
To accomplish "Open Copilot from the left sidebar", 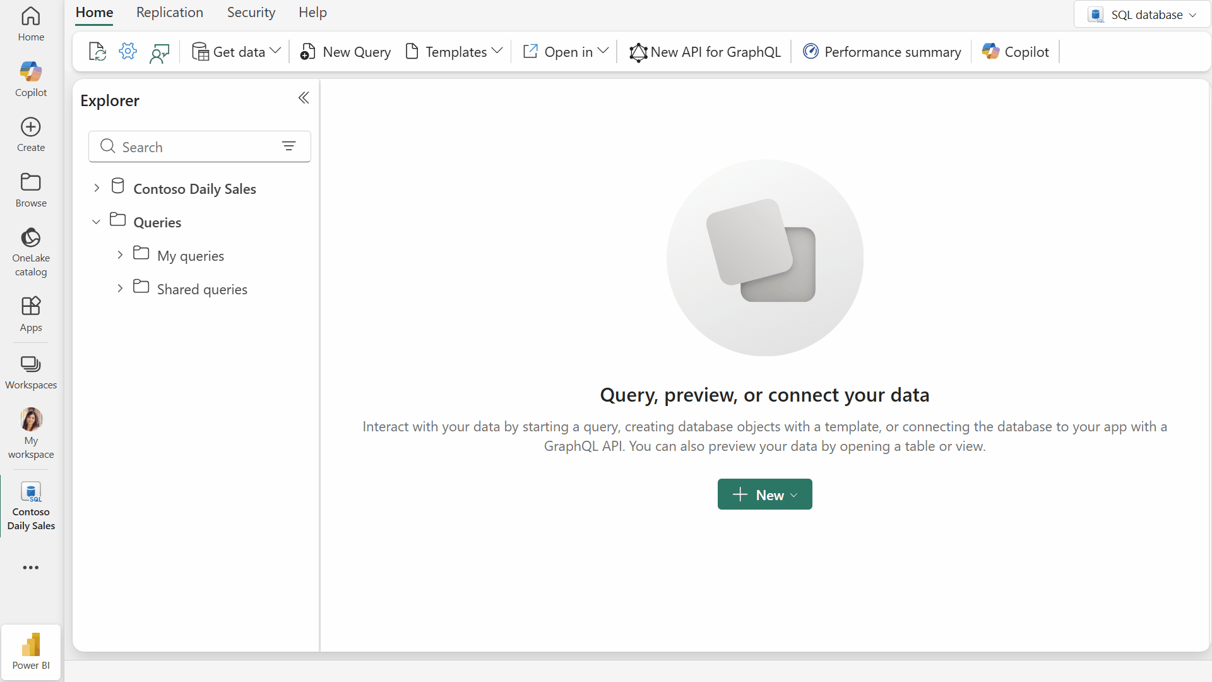I will tap(31, 79).
